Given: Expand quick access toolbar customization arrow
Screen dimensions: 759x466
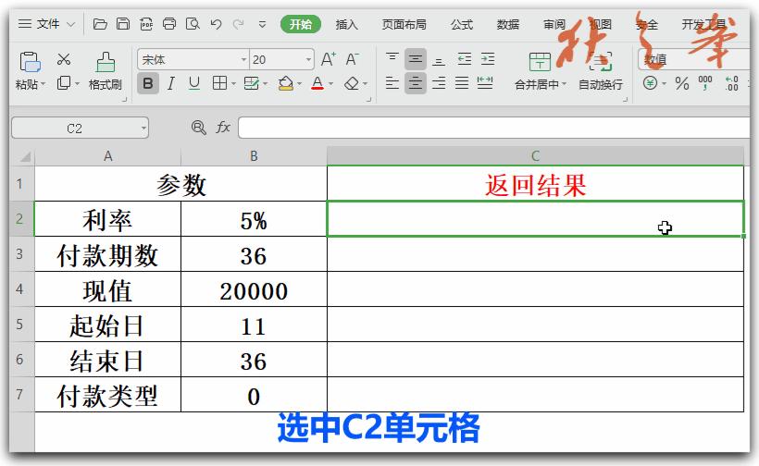Looking at the screenshot, I should pyautogui.click(x=262, y=24).
